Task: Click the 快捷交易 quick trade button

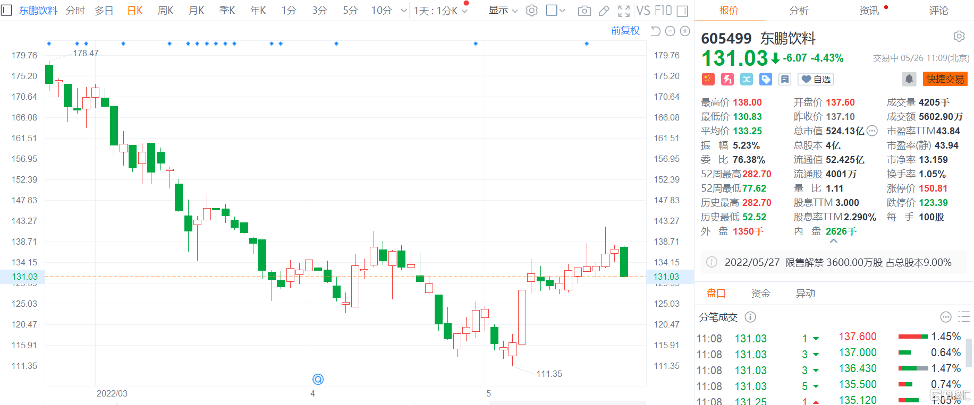Action: (945, 79)
